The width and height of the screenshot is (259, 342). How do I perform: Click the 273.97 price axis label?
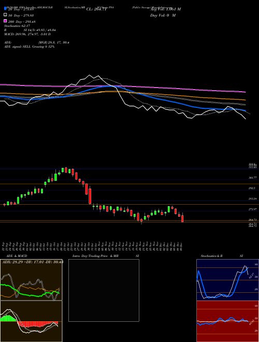click(x=252, y=209)
